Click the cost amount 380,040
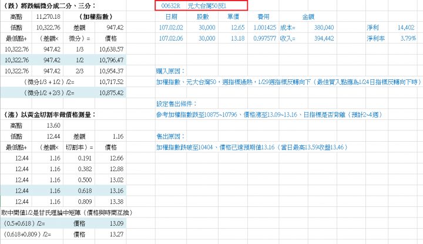Viewport: 423px width, 244px height. coord(324,28)
